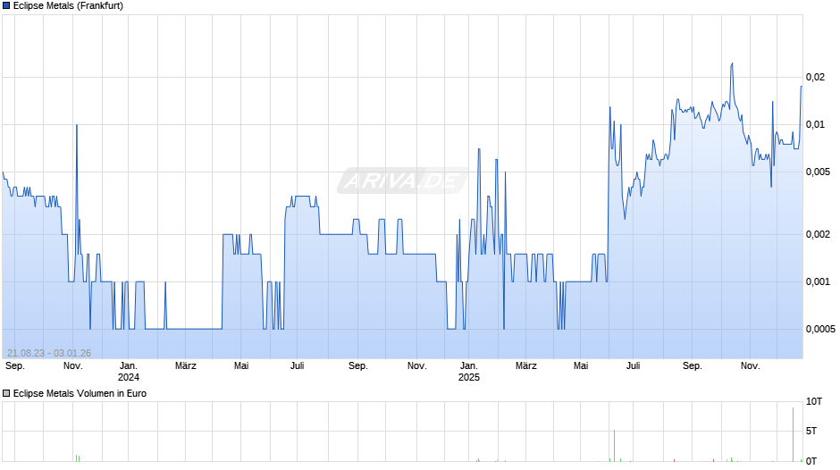This screenshot has height=470, width=840.
Task: Click the green volume bar in June 2025
Action: point(614,445)
